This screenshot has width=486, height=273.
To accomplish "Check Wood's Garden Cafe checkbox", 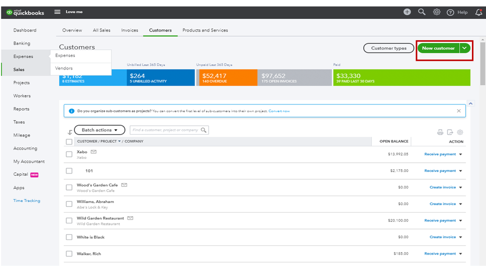I will click(69, 188).
